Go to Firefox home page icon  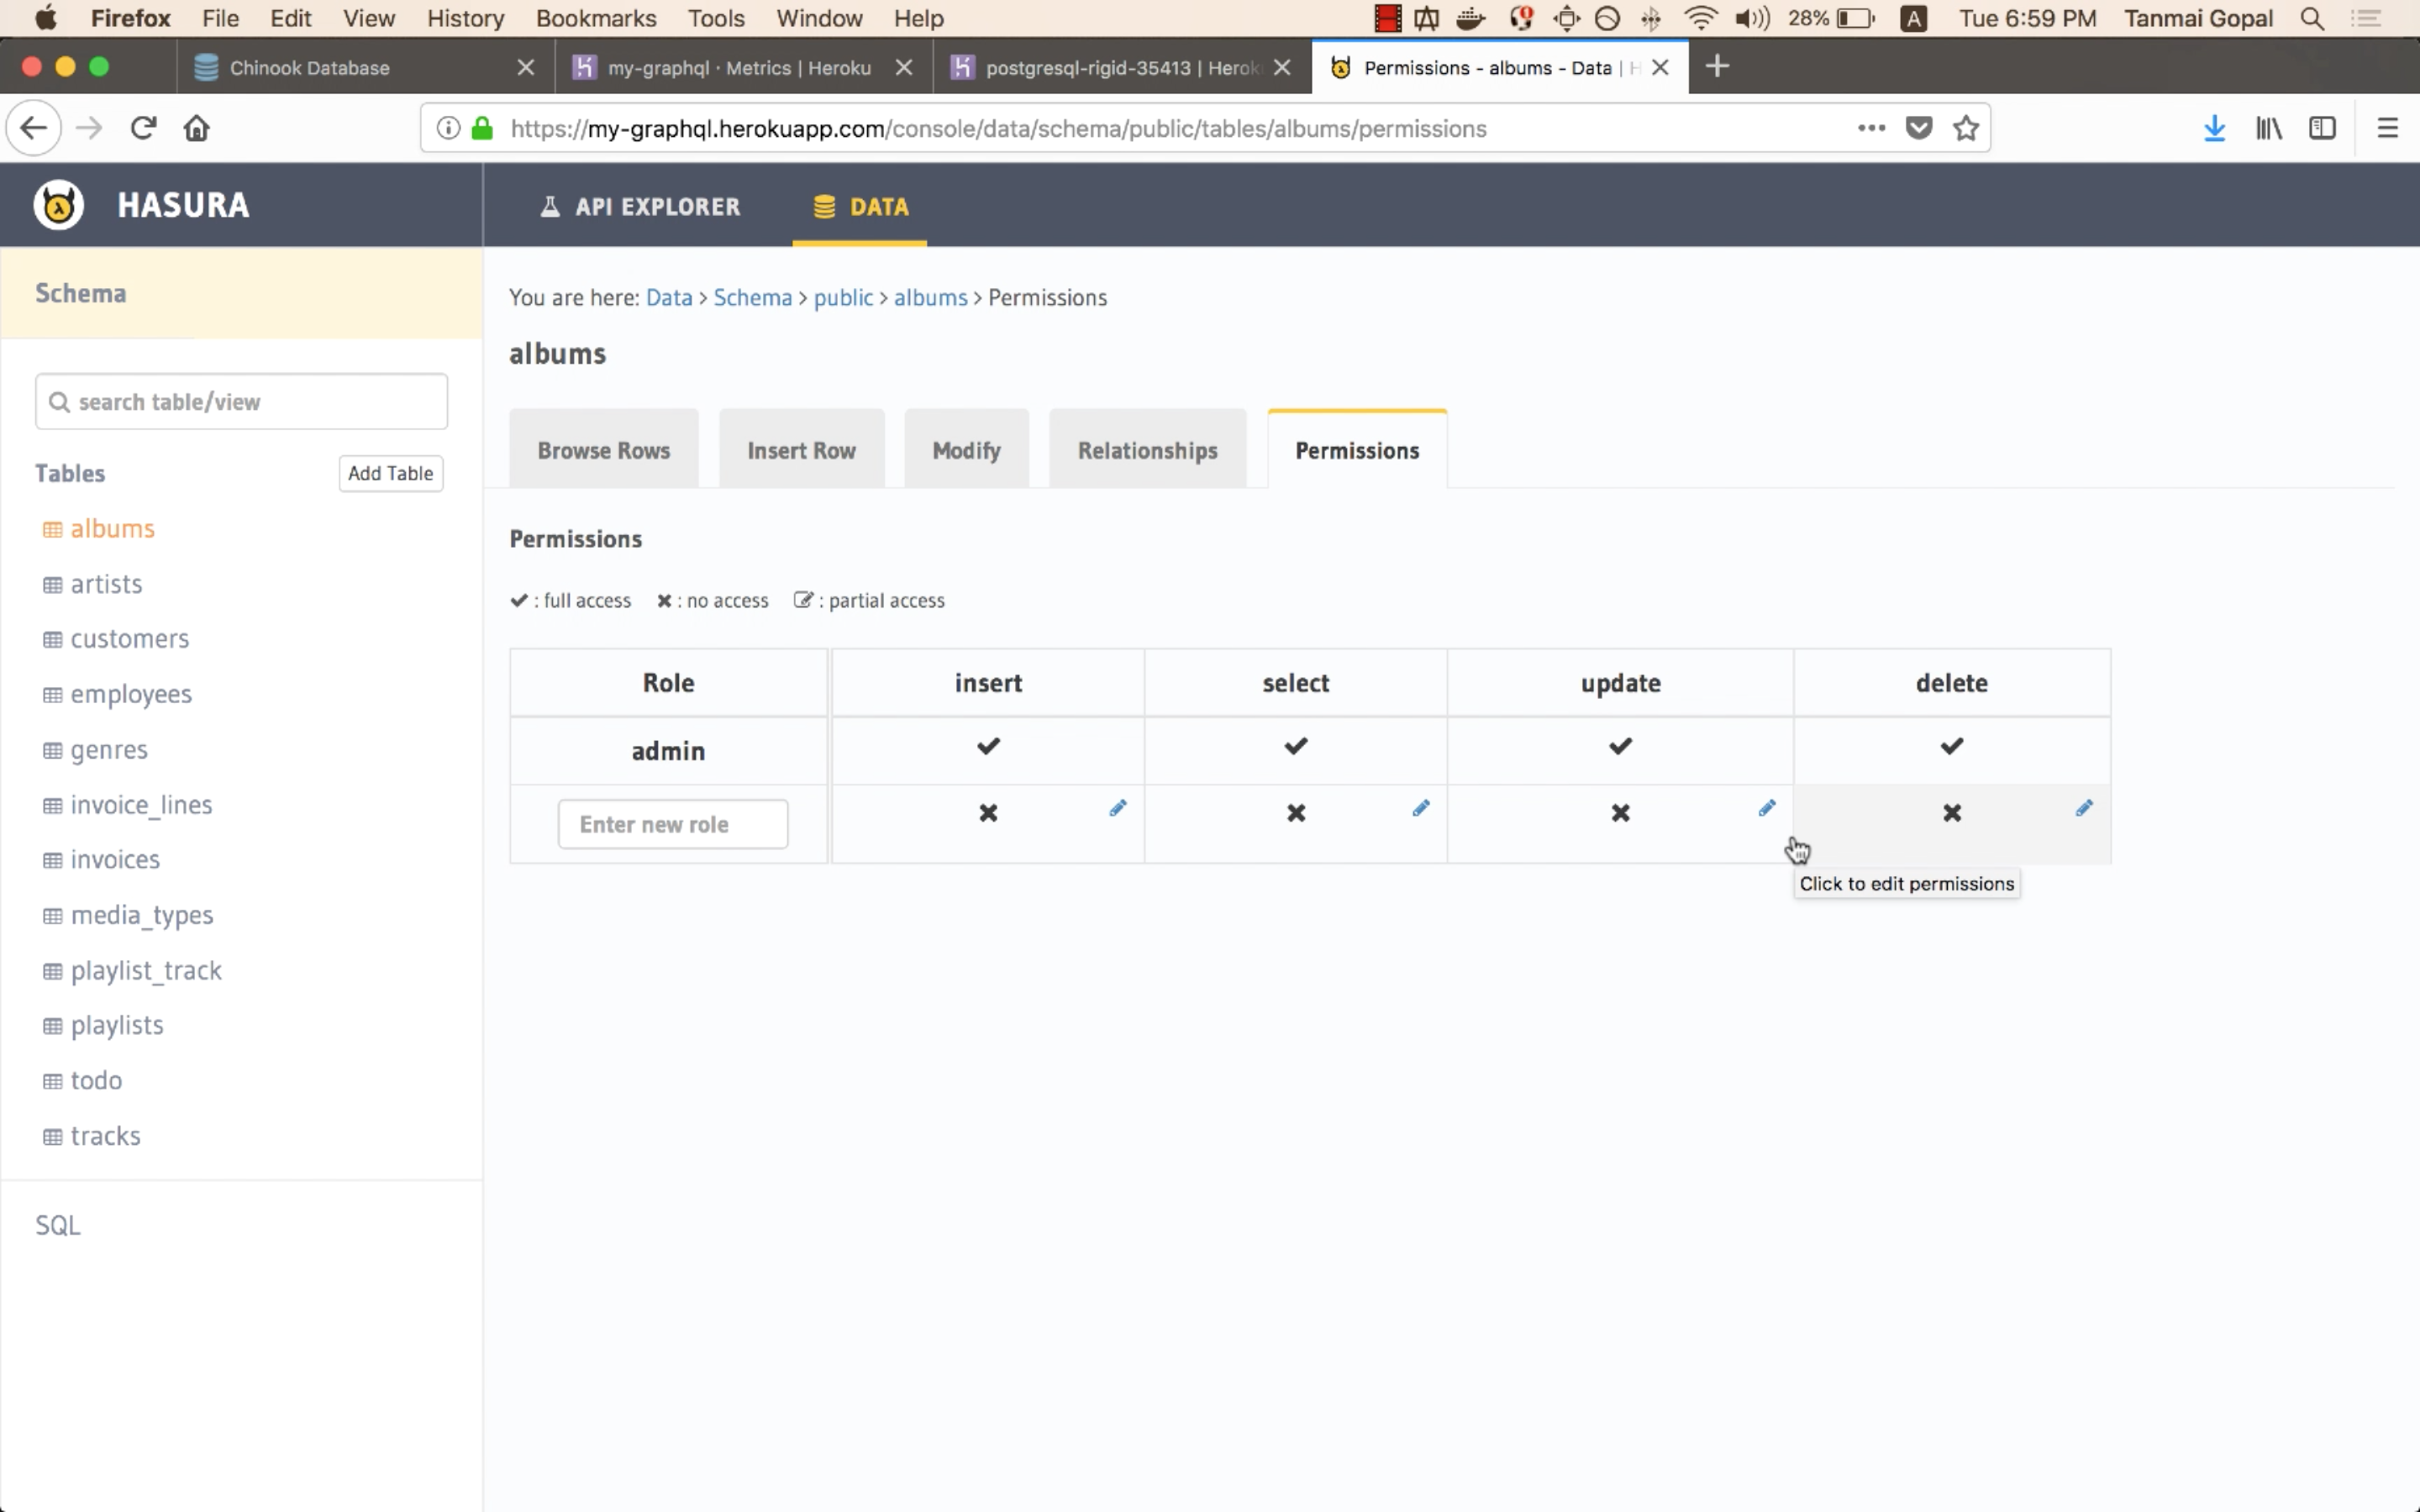[197, 128]
